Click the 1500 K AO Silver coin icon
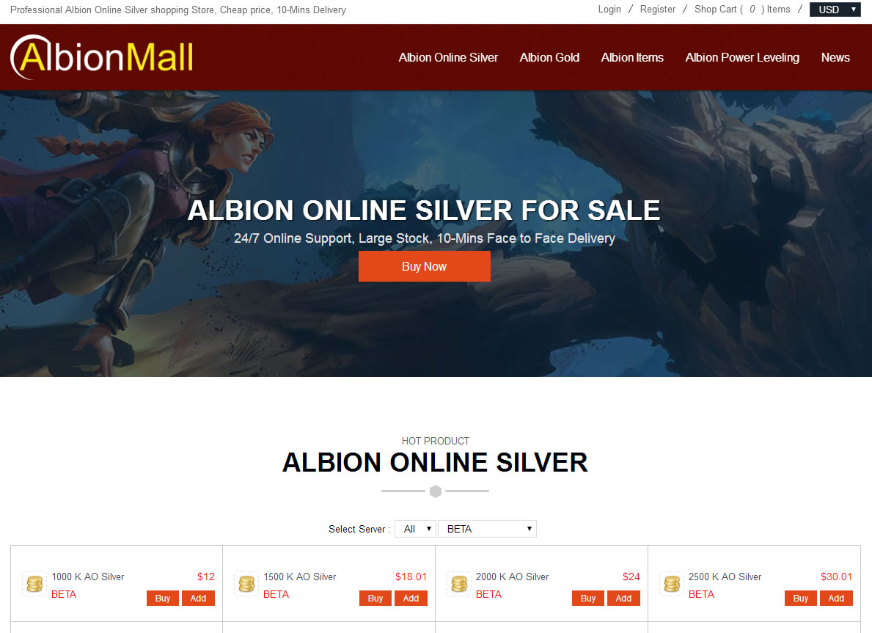This screenshot has width=872, height=633. (246, 584)
